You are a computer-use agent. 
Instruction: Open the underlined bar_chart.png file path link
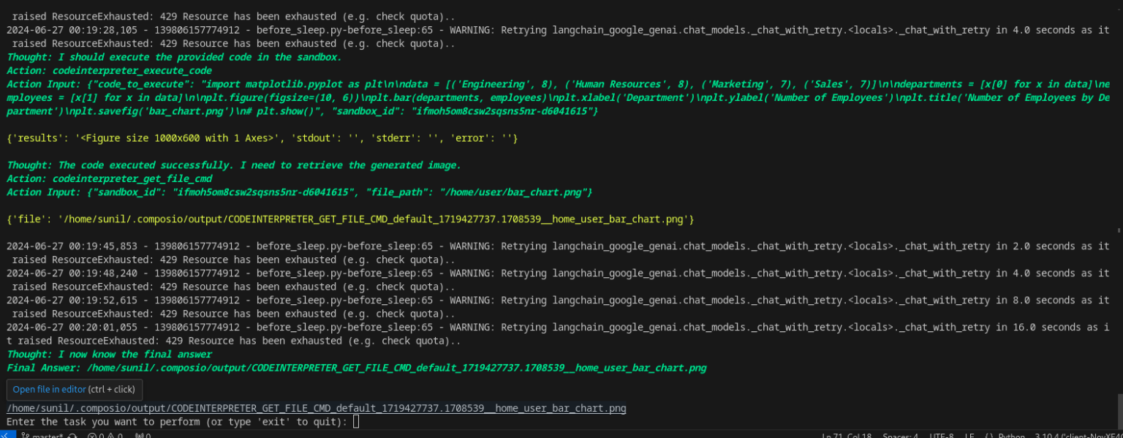pos(313,408)
